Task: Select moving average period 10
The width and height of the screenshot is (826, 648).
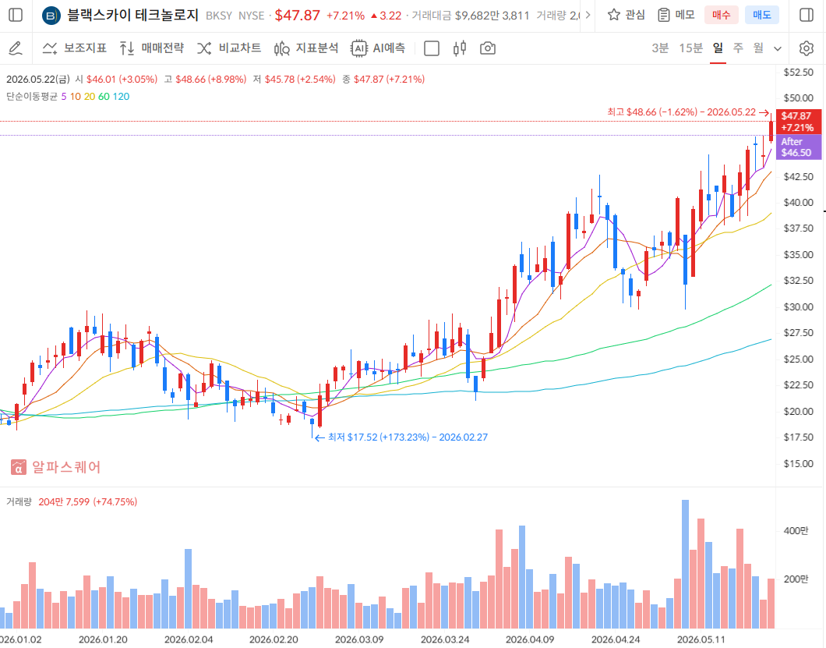Action: pyautogui.click(x=76, y=97)
